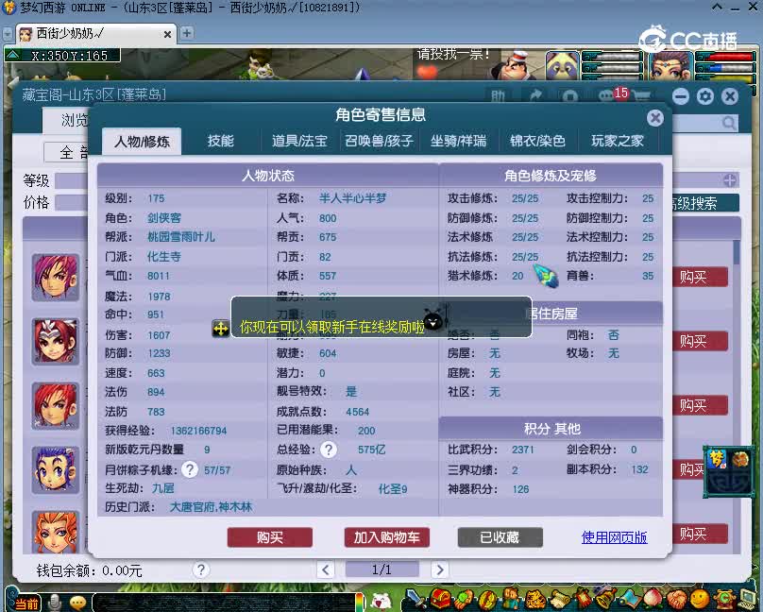The image size is (763, 612).
Task: Click the orange smiley face icon
Action: [699, 600]
